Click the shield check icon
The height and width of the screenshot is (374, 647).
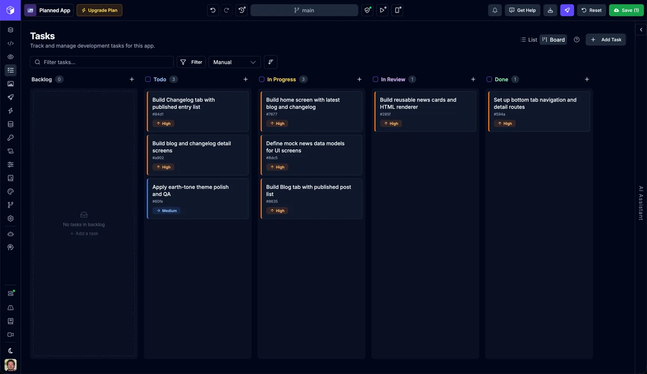(x=367, y=10)
